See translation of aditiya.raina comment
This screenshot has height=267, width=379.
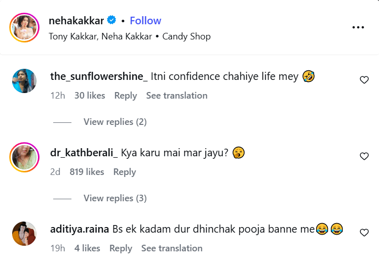(x=172, y=248)
